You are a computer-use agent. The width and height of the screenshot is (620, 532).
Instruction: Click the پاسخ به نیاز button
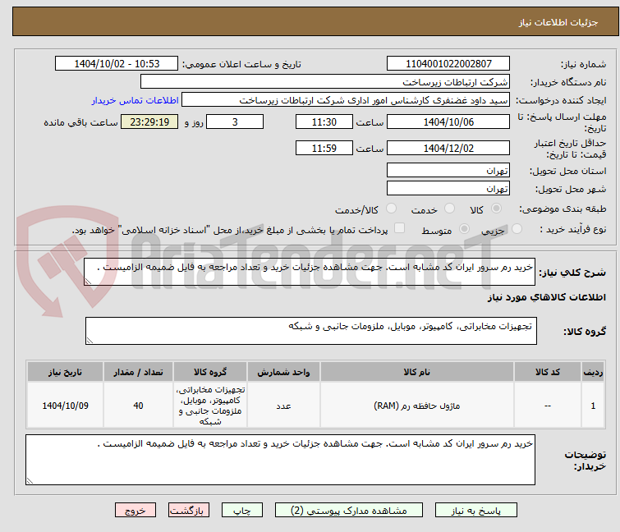tap(476, 511)
